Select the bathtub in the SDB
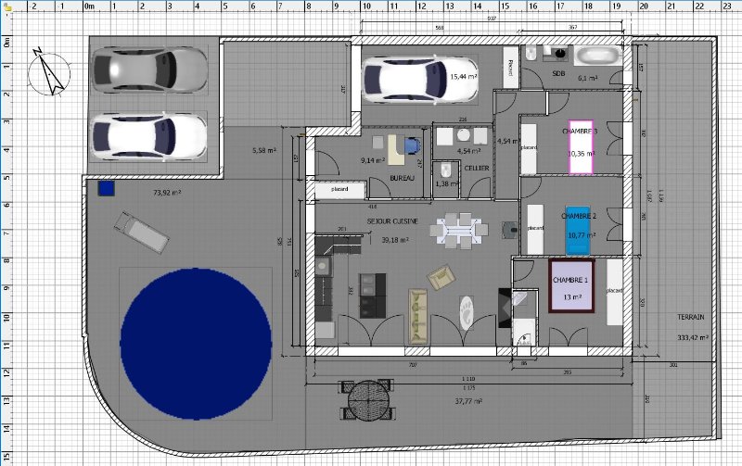The width and height of the screenshot is (742, 466). pyautogui.click(x=597, y=56)
